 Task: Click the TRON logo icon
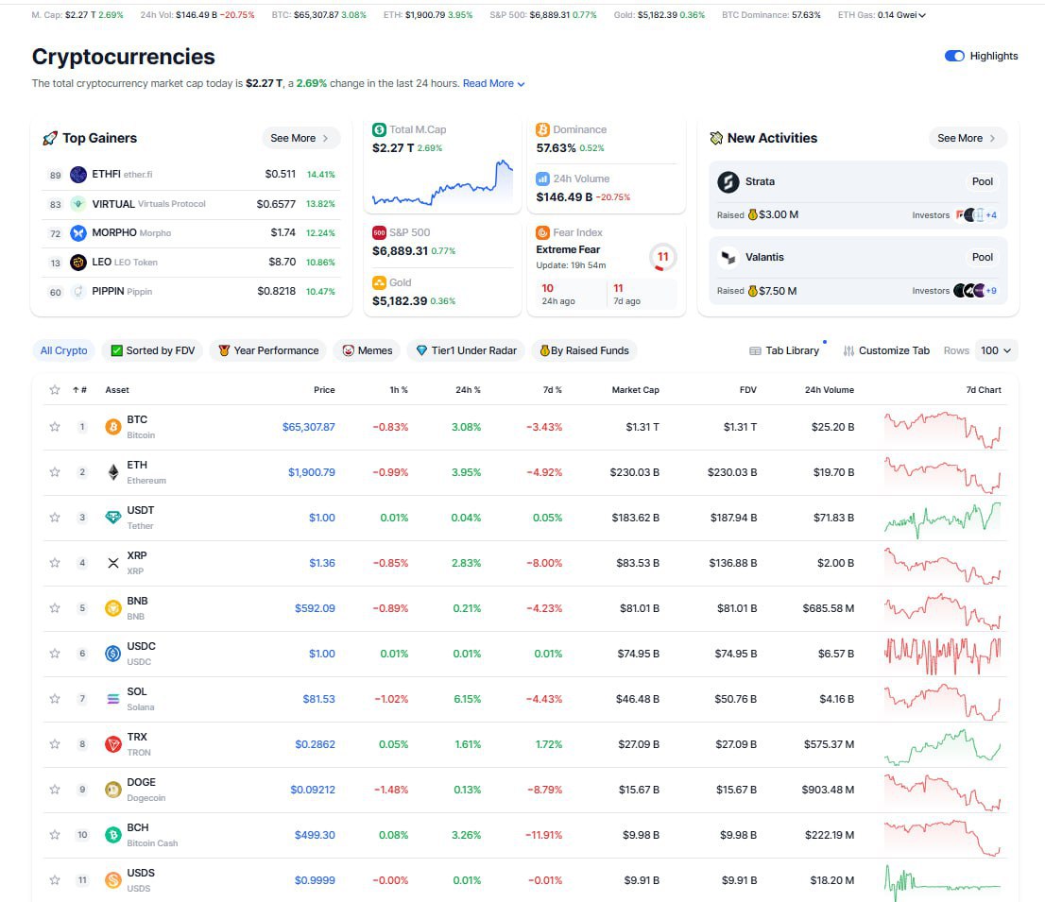(112, 744)
